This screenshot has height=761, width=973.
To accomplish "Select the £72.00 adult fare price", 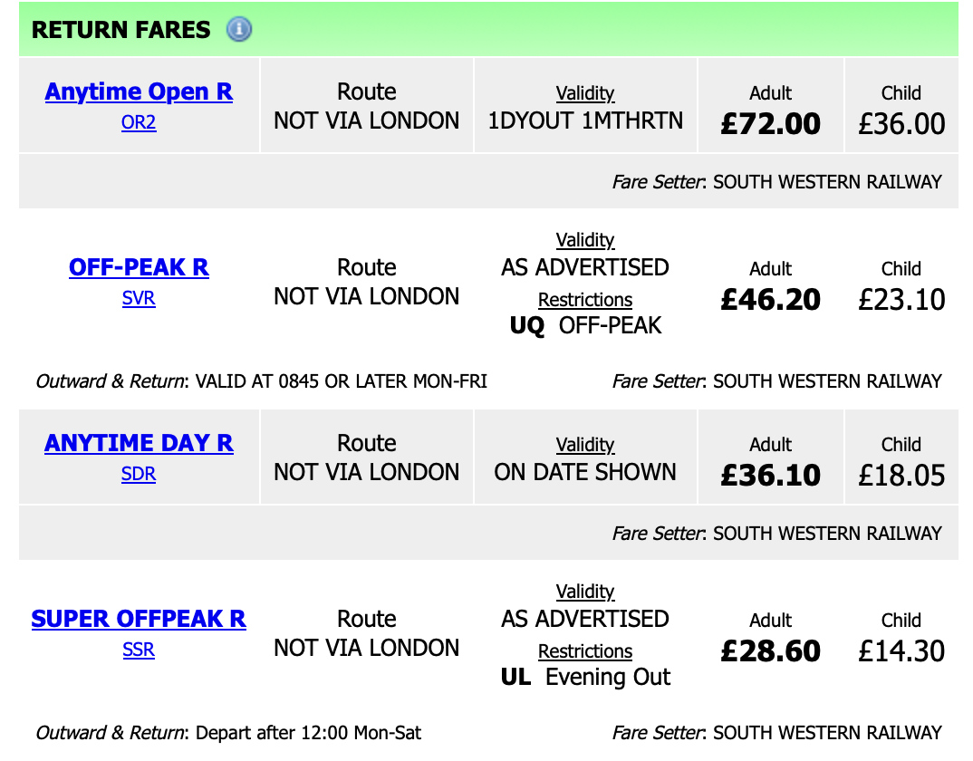I will click(771, 123).
